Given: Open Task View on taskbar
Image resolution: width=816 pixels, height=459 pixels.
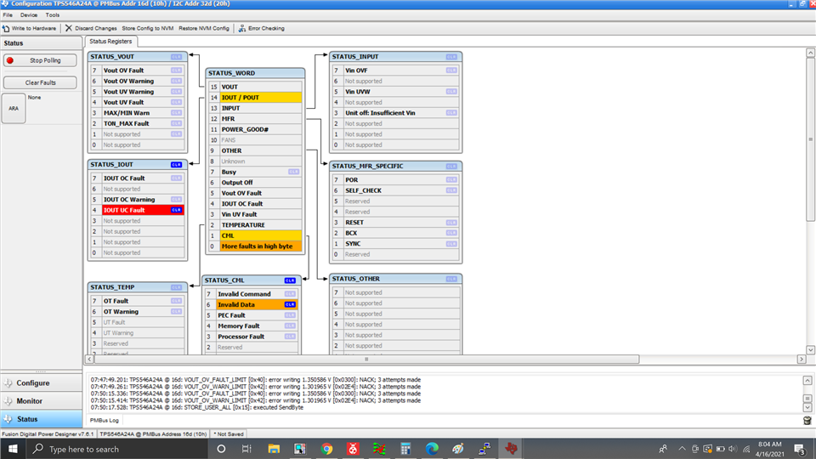Looking at the screenshot, I should [246, 449].
